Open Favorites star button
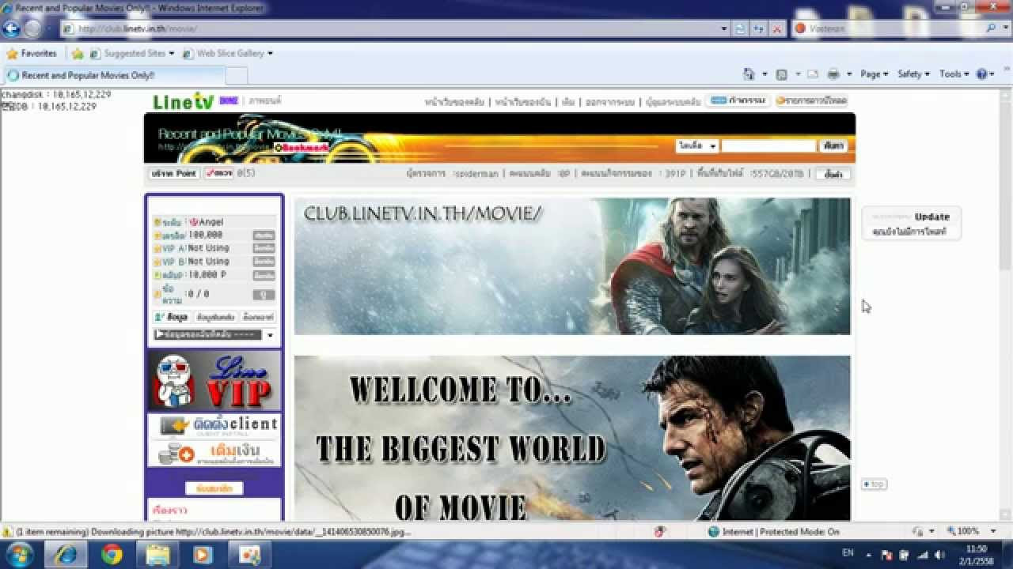1013x569 pixels. point(32,53)
